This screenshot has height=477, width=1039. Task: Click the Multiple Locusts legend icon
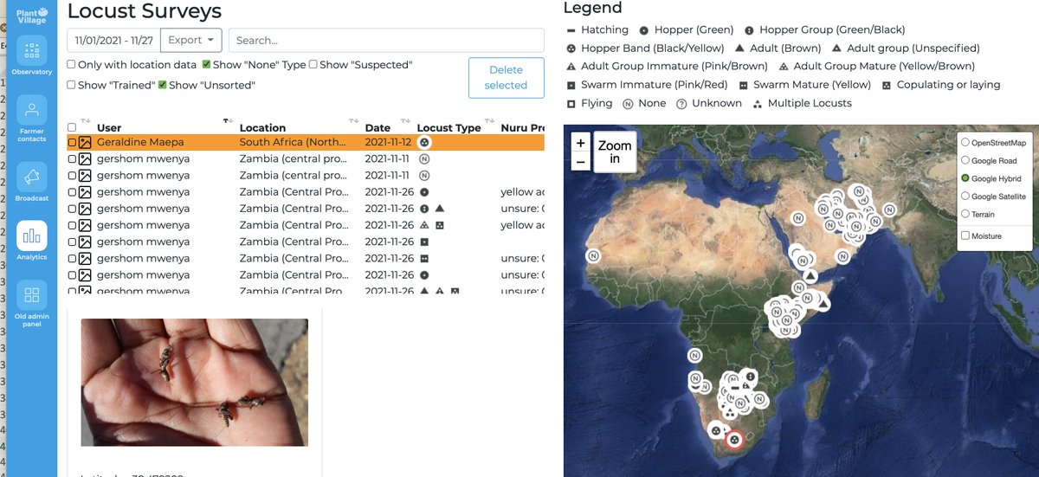click(x=758, y=103)
